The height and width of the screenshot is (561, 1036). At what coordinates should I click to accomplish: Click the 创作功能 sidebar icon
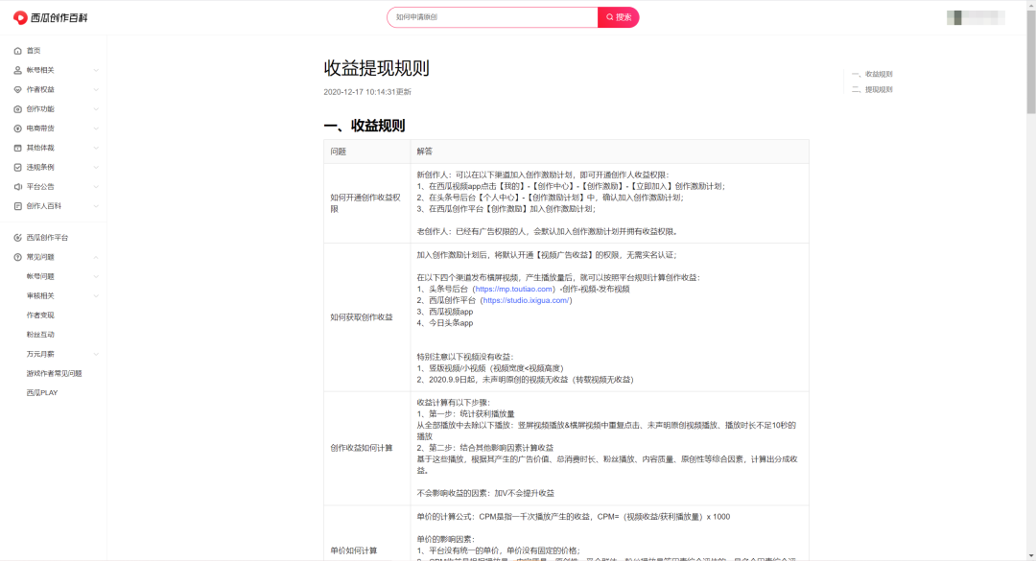tap(18, 109)
